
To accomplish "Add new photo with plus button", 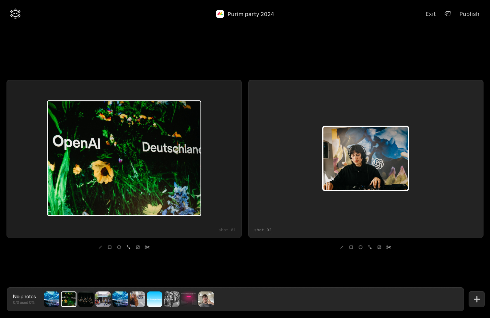I will (477, 299).
